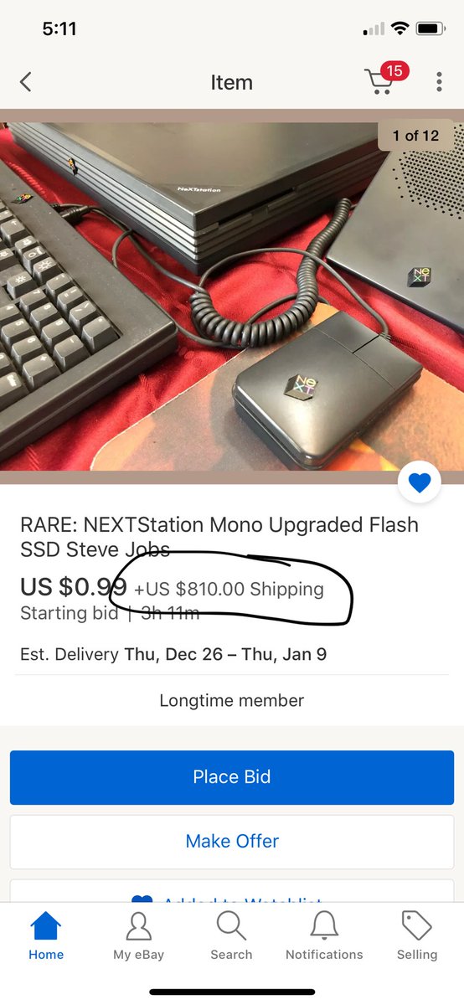Click the Place Bid button
The image size is (464, 1005).
pos(232,777)
